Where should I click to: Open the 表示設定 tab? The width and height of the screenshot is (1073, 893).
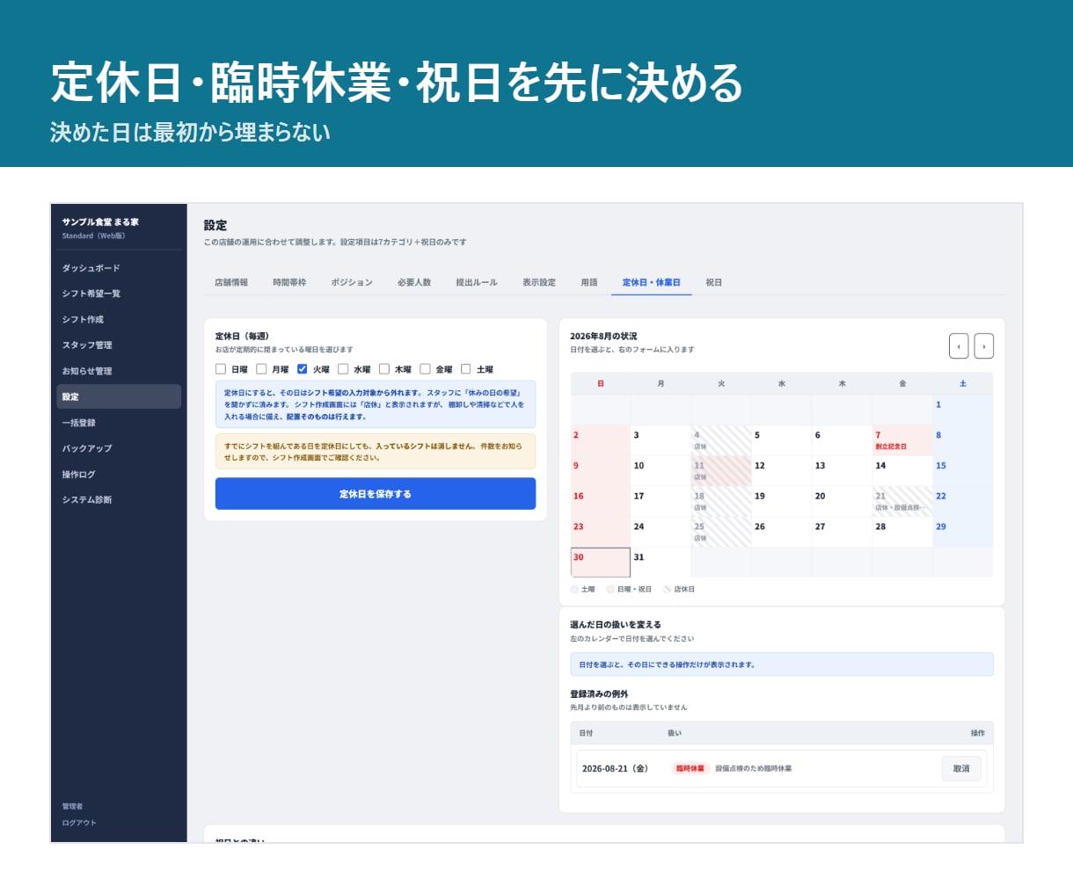click(539, 283)
